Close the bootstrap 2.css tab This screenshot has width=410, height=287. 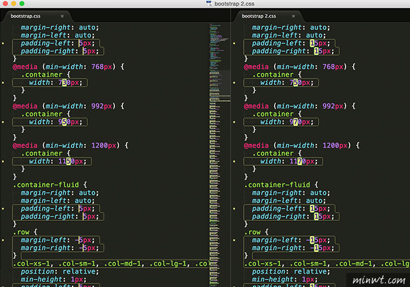[x=293, y=16]
